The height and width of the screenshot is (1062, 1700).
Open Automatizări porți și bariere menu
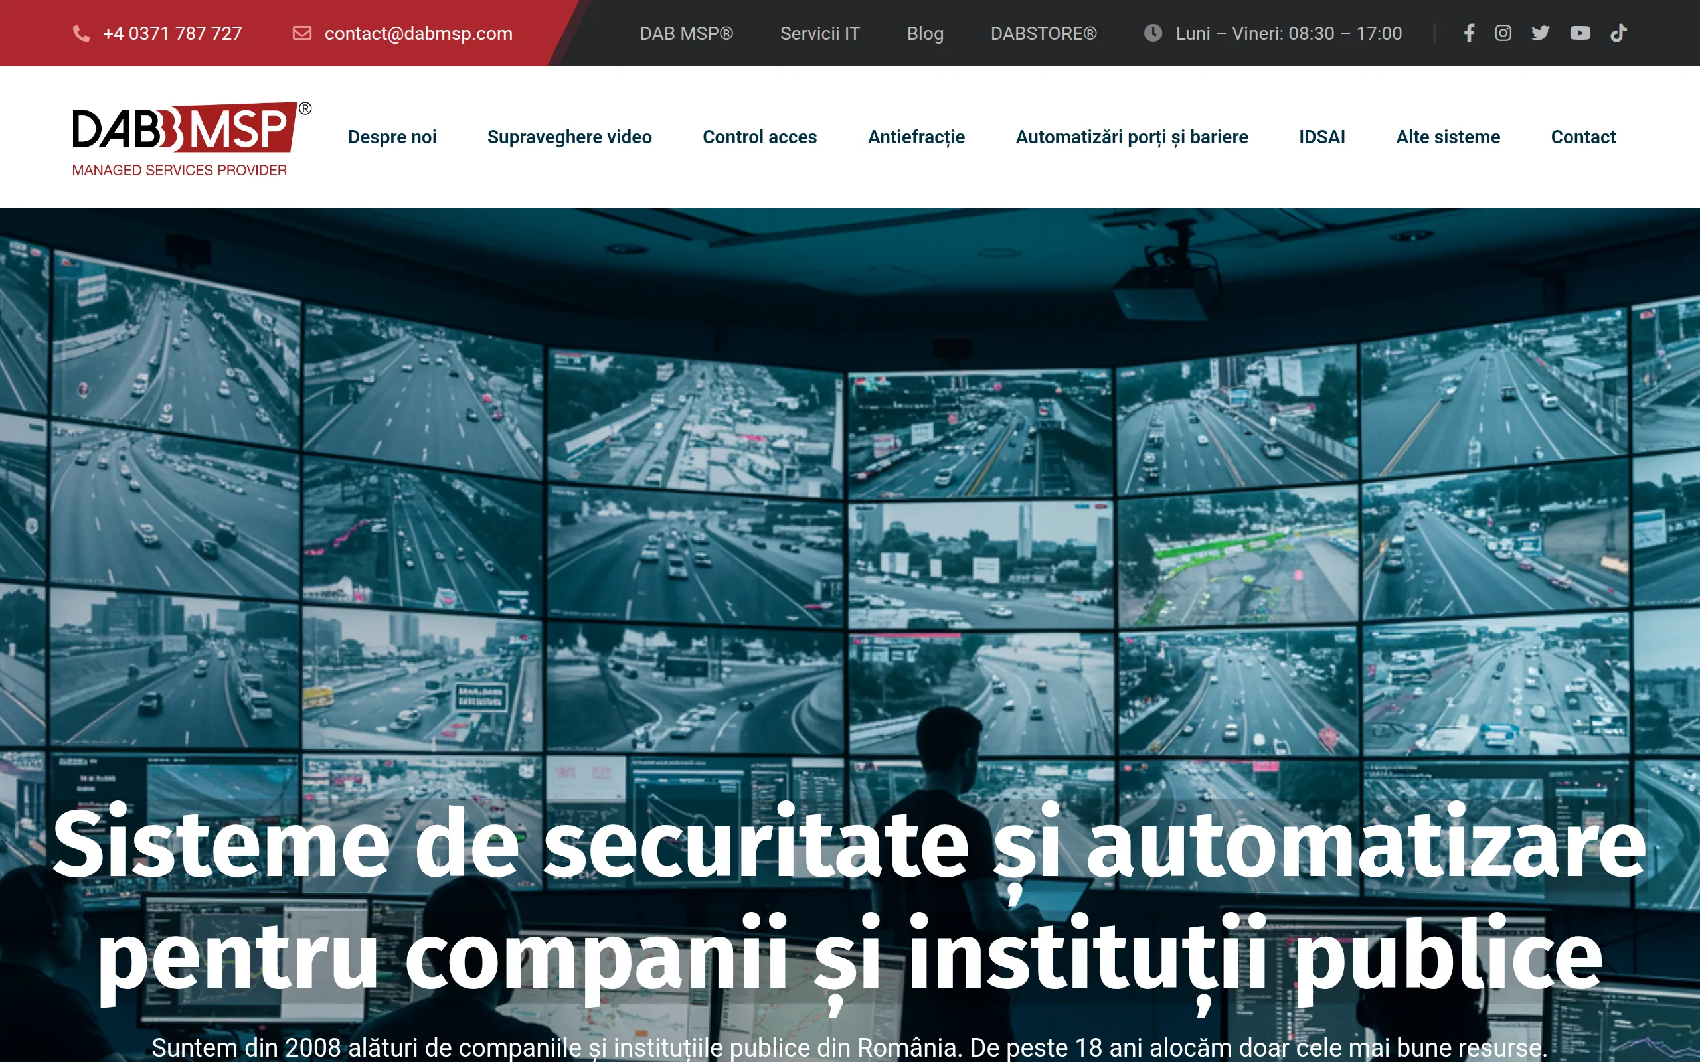pyautogui.click(x=1132, y=137)
